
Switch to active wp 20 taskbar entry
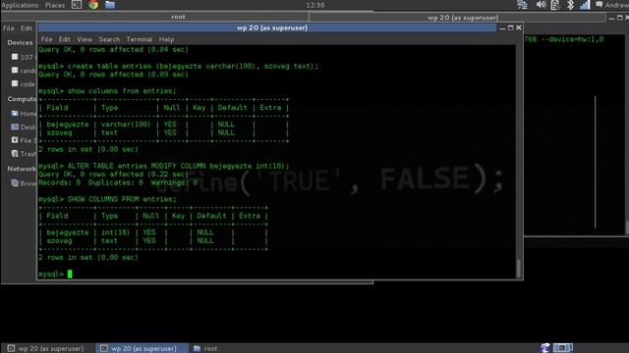tap(142, 348)
